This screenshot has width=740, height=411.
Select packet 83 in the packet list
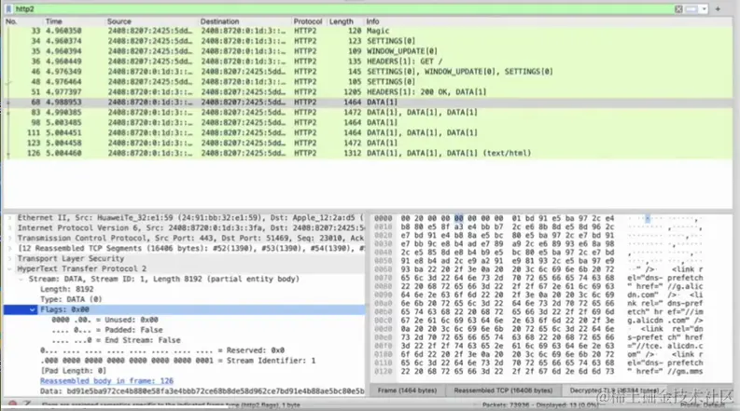click(x=368, y=112)
